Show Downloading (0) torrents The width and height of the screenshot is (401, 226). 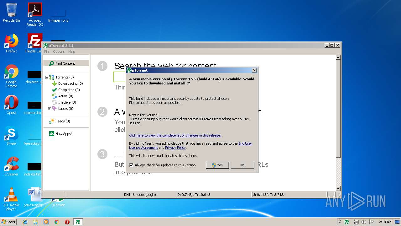pyautogui.click(x=70, y=83)
